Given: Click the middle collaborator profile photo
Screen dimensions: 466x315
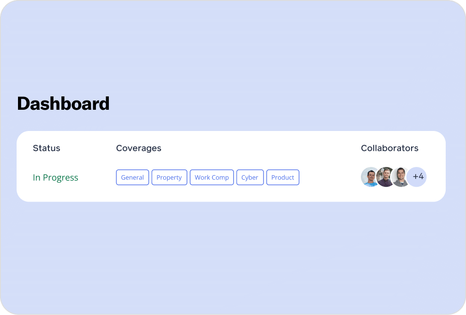Looking at the screenshot, I should point(385,177).
